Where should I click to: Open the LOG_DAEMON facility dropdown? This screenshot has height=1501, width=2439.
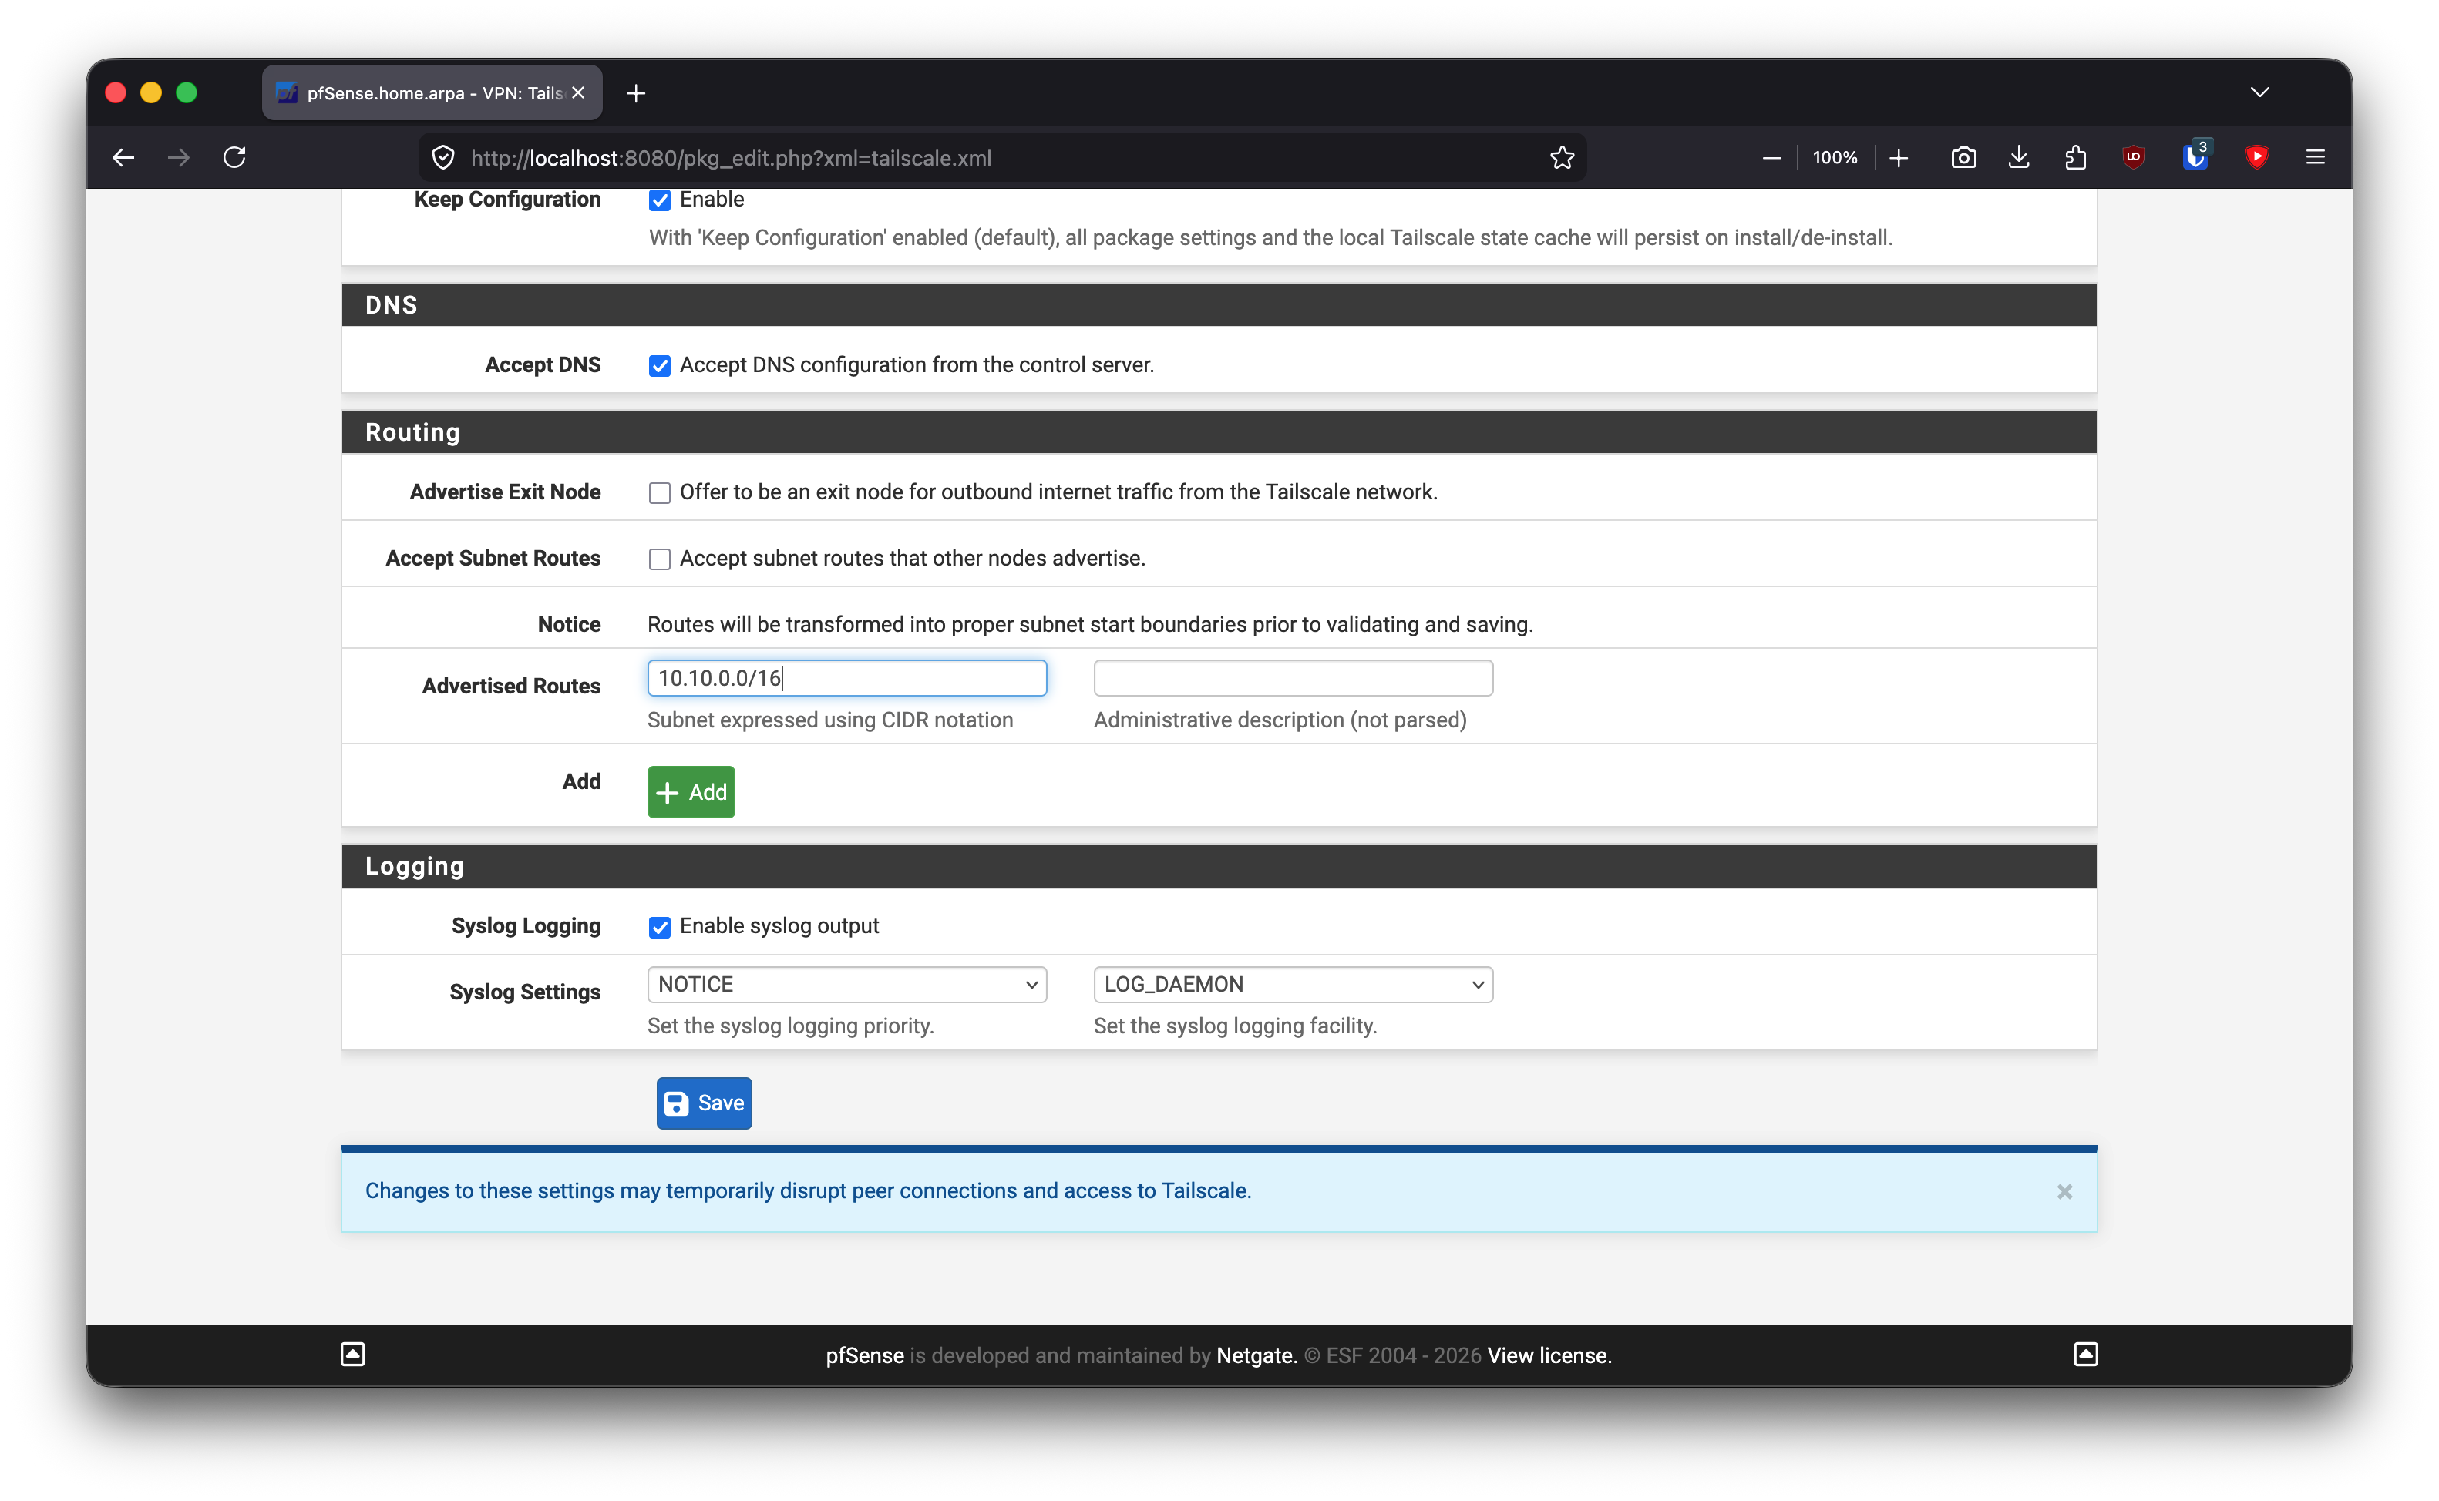point(1293,984)
